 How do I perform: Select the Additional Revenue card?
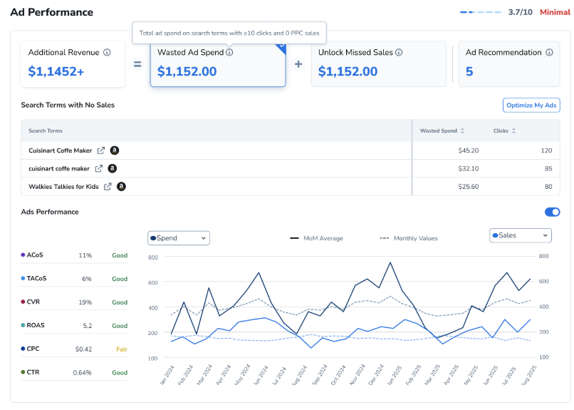[73, 64]
